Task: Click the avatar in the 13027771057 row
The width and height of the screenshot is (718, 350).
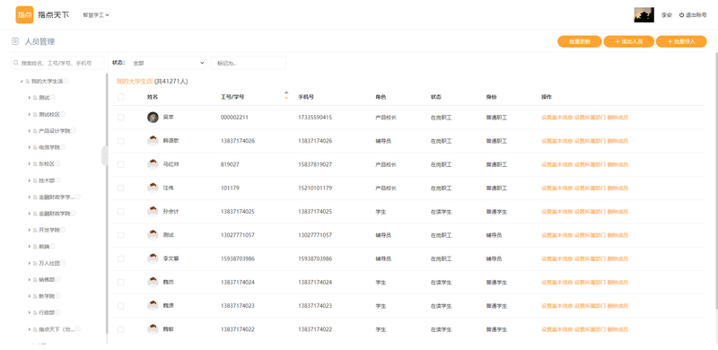Action: click(x=153, y=235)
